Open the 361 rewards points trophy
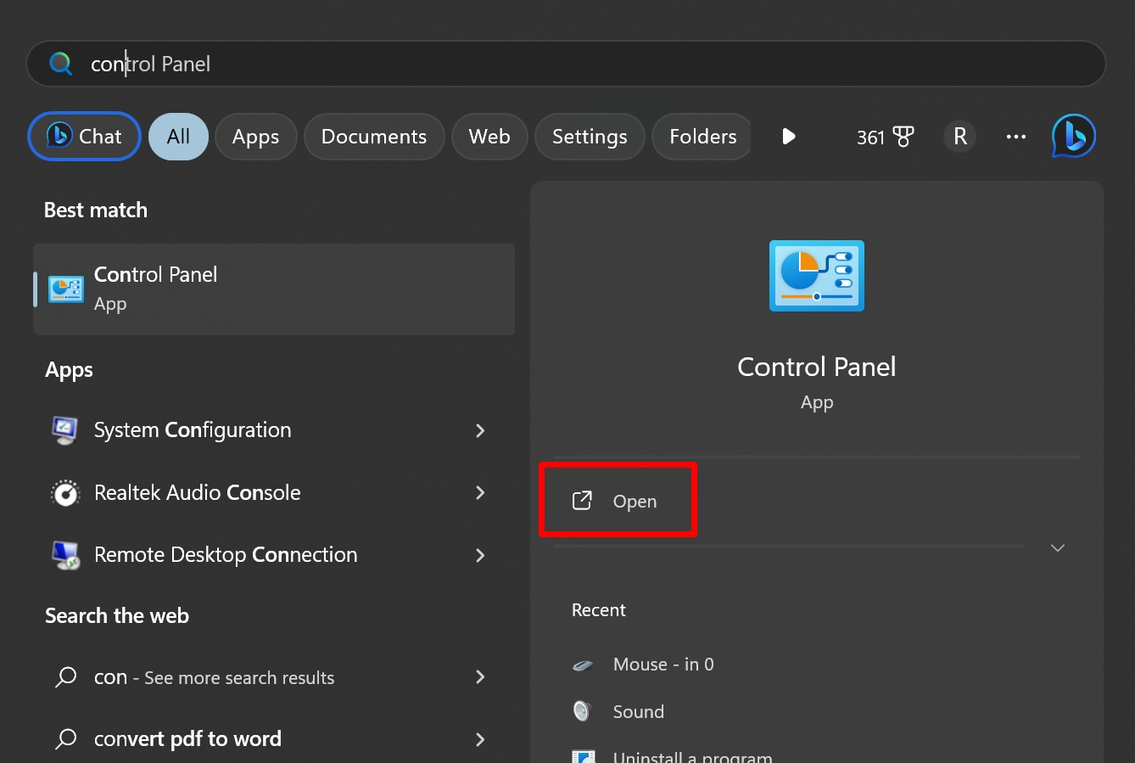Viewport: 1135px width, 763px height. [885, 137]
